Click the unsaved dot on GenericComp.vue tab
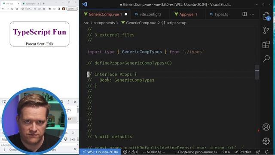This screenshot has width=275, height=155. 126,14
